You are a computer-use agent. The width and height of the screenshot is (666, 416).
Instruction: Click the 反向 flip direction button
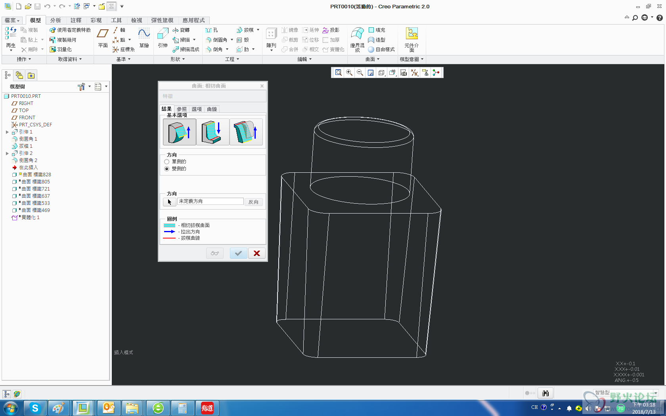(253, 202)
